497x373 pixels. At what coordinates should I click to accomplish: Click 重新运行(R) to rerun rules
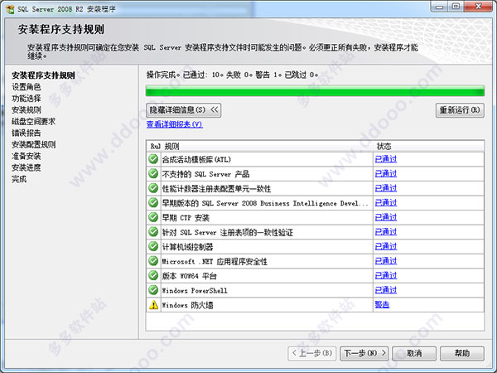pos(460,110)
